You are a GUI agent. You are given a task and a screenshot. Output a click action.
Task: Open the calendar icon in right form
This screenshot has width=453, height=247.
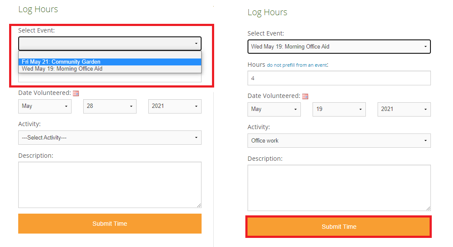click(305, 96)
